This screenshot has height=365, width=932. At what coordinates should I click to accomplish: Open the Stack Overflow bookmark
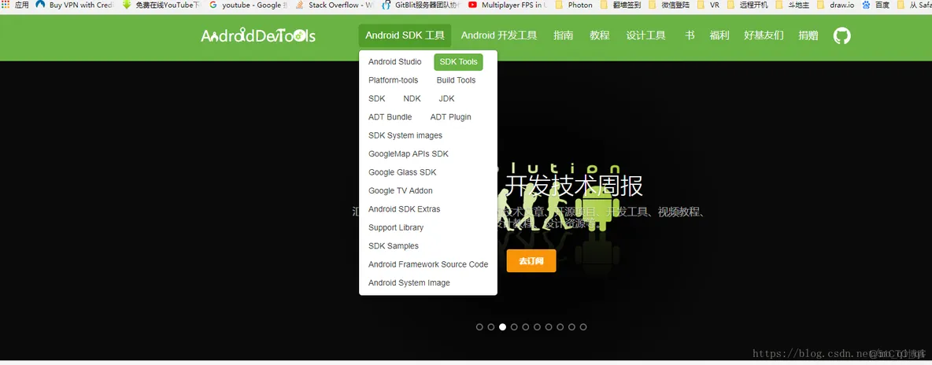[x=335, y=5]
